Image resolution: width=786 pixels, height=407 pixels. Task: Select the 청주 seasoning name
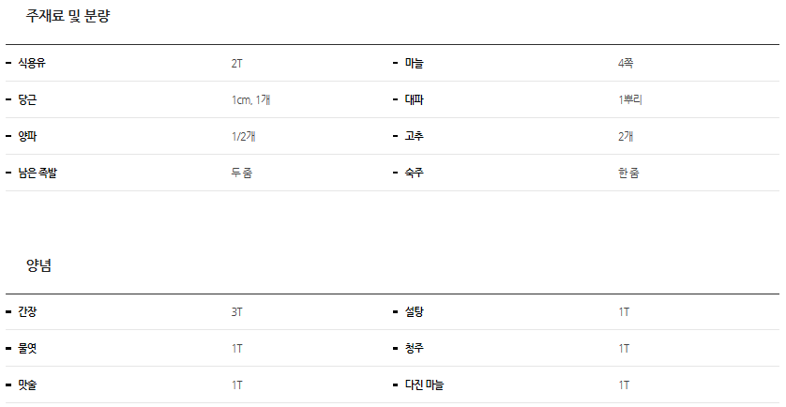click(414, 348)
